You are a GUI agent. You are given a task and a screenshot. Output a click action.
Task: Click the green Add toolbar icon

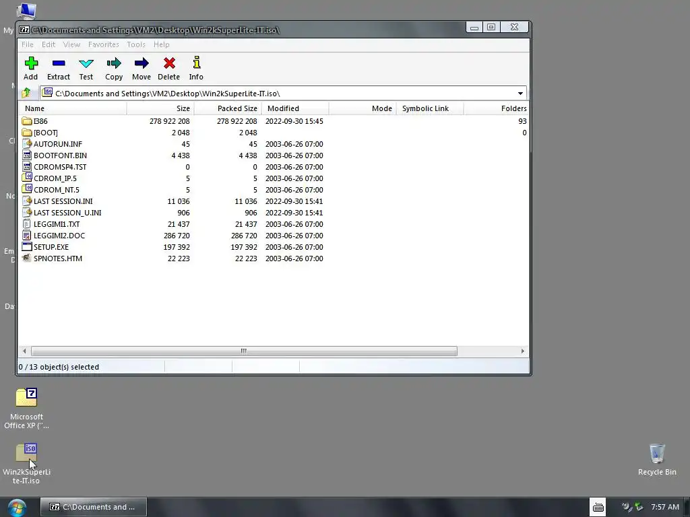coord(31,63)
